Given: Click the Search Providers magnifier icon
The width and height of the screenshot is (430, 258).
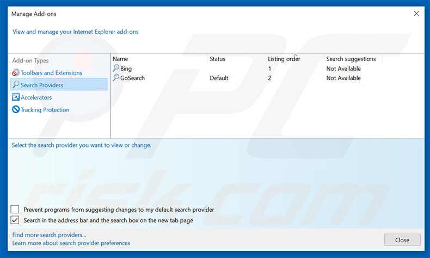Looking at the screenshot, I should click(16, 84).
